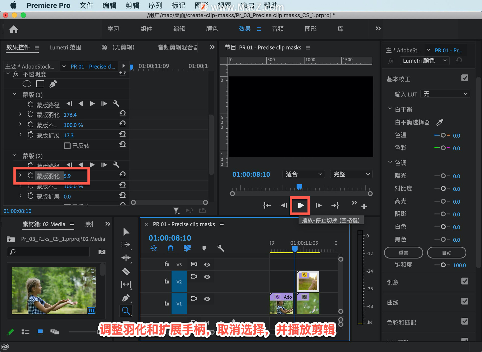Toggle V1 track output eye
The width and height of the screenshot is (482, 352).
coord(207,299)
